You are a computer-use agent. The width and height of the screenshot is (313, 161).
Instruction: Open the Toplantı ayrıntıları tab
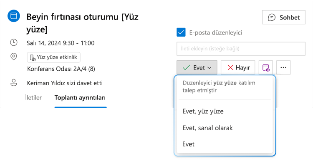click(80, 98)
